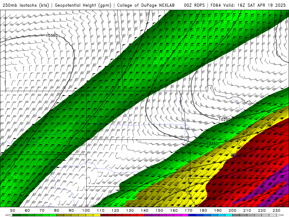
Task: Click the 110 label on the color bar
Action: click(100, 210)
